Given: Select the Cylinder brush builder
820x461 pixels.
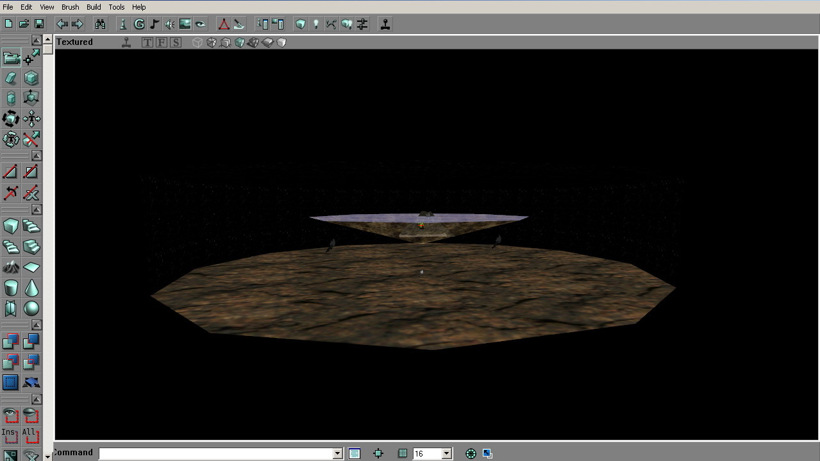Looking at the screenshot, I should 11,288.
